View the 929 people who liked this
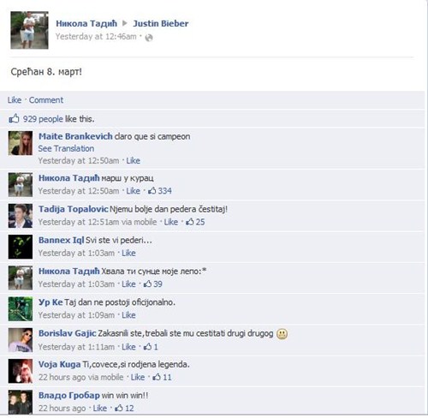Viewport: 428px width, 418px height. [x=43, y=119]
